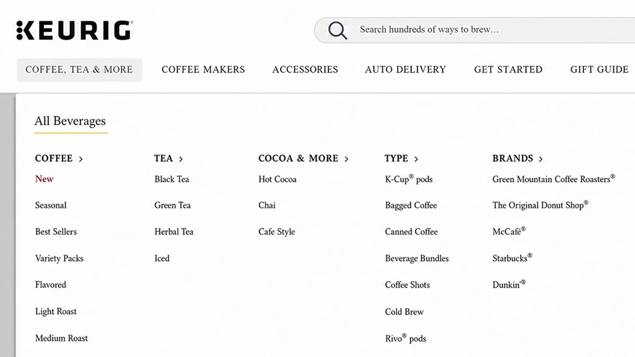This screenshot has height=357, width=635.
Task: Open the Chai link
Action: pos(267,205)
